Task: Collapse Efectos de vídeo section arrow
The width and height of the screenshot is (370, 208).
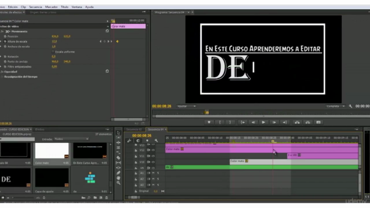Action: pos(108,27)
